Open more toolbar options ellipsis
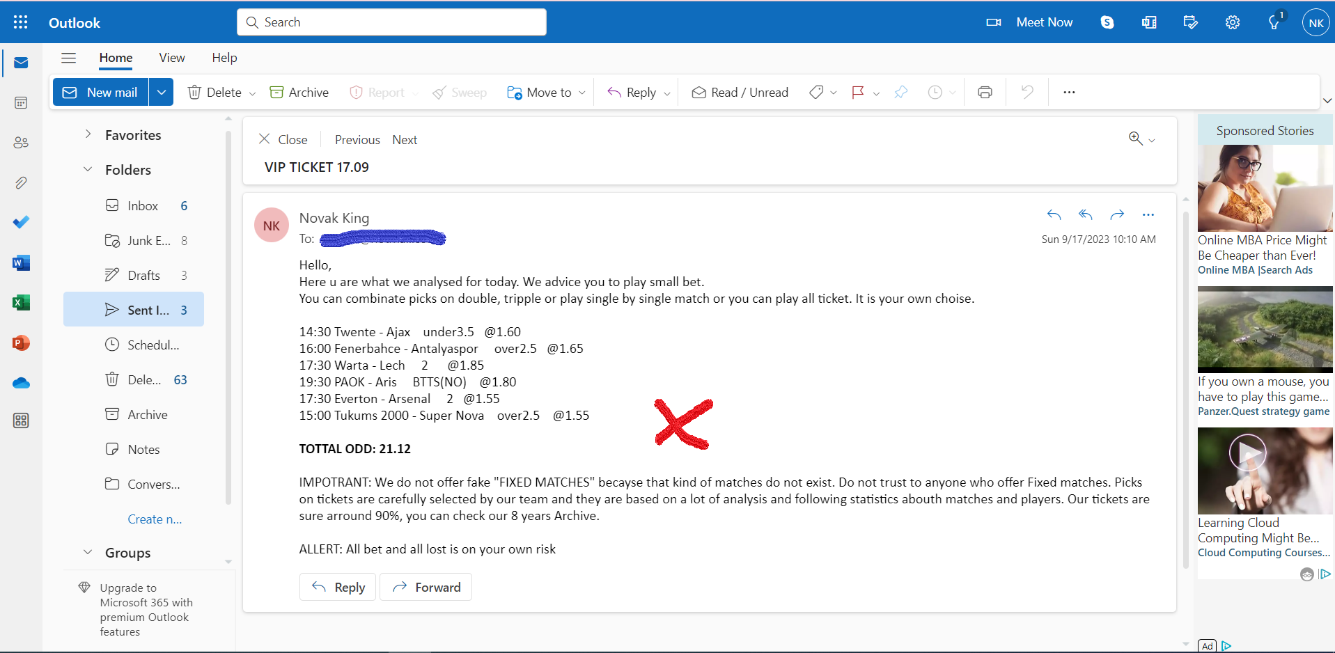This screenshot has height=653, width=1335. (x=1069, y=92)
